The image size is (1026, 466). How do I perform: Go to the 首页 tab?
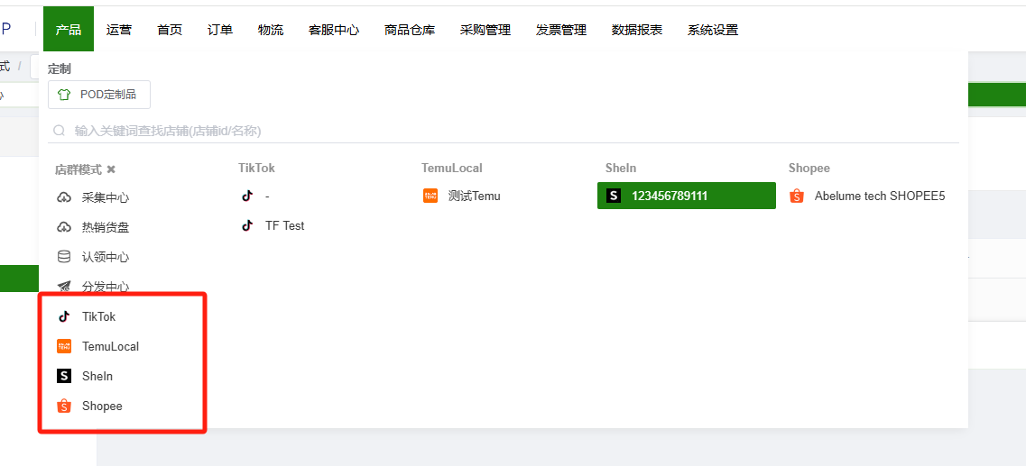[x=170, y=30]
